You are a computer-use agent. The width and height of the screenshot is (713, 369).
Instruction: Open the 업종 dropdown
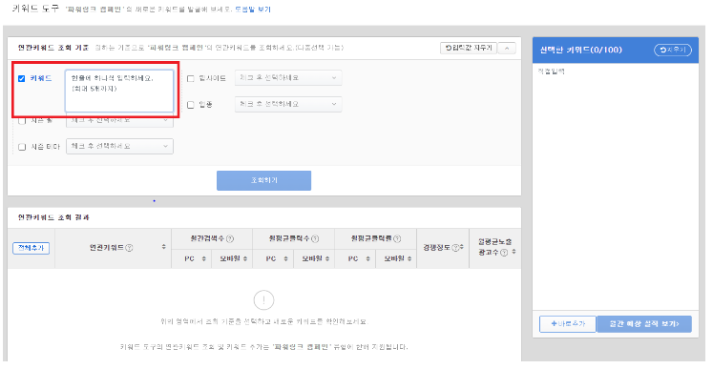pos(288,104)
